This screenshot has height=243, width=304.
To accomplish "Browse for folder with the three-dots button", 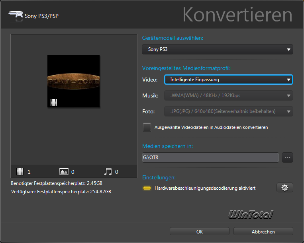I will pyautogui.click(x=287, y=157).
